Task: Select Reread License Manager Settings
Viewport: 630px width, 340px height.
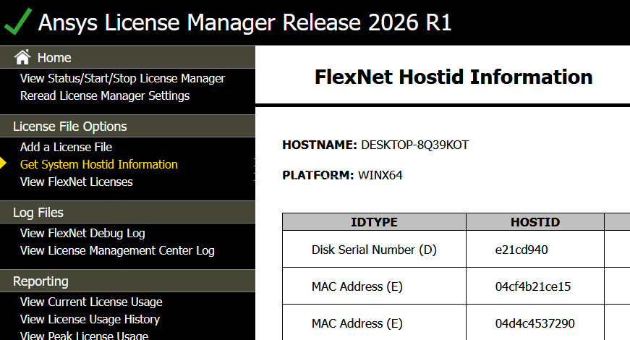Action: [x=105, y=95]
